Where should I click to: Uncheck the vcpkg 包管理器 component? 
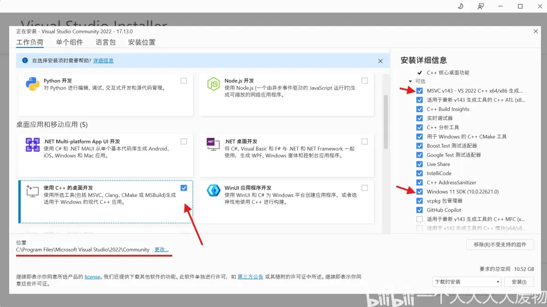point(419,201)
